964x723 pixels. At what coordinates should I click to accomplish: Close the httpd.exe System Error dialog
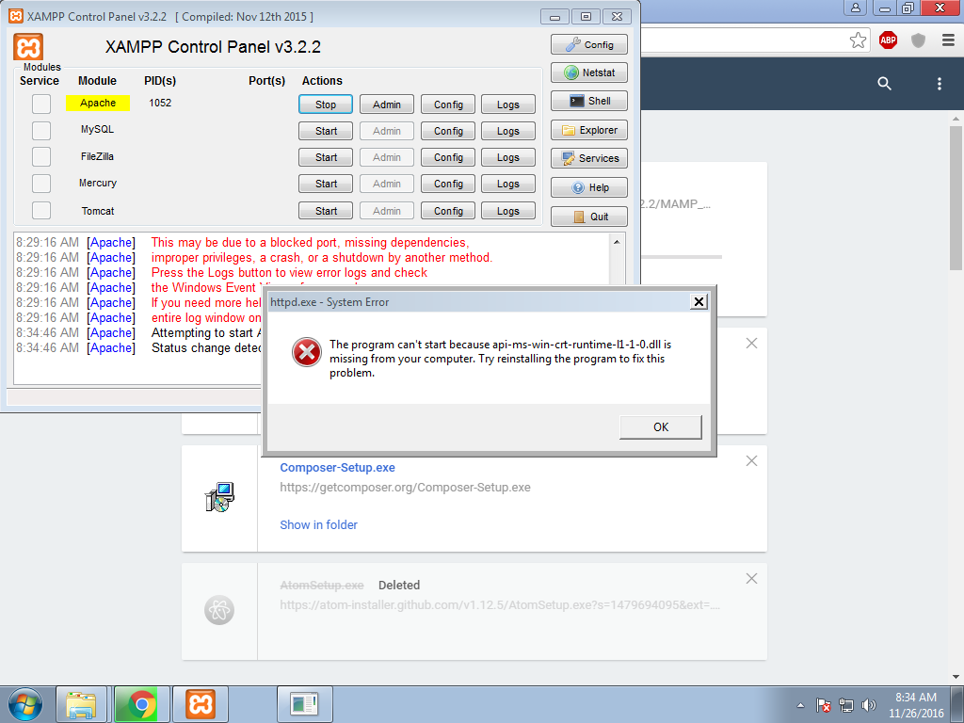[699, 302]
